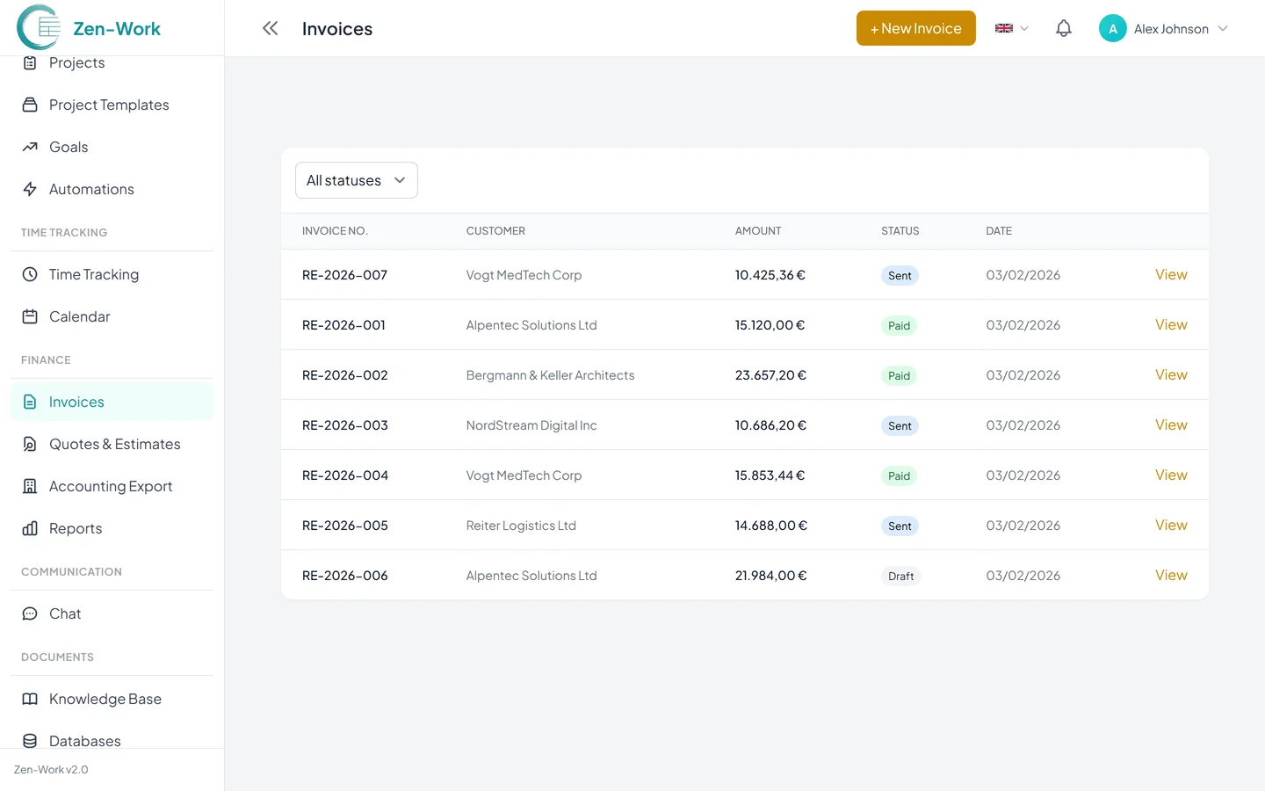Click the Paid status badge on RE-2026-001

(899, 324)
